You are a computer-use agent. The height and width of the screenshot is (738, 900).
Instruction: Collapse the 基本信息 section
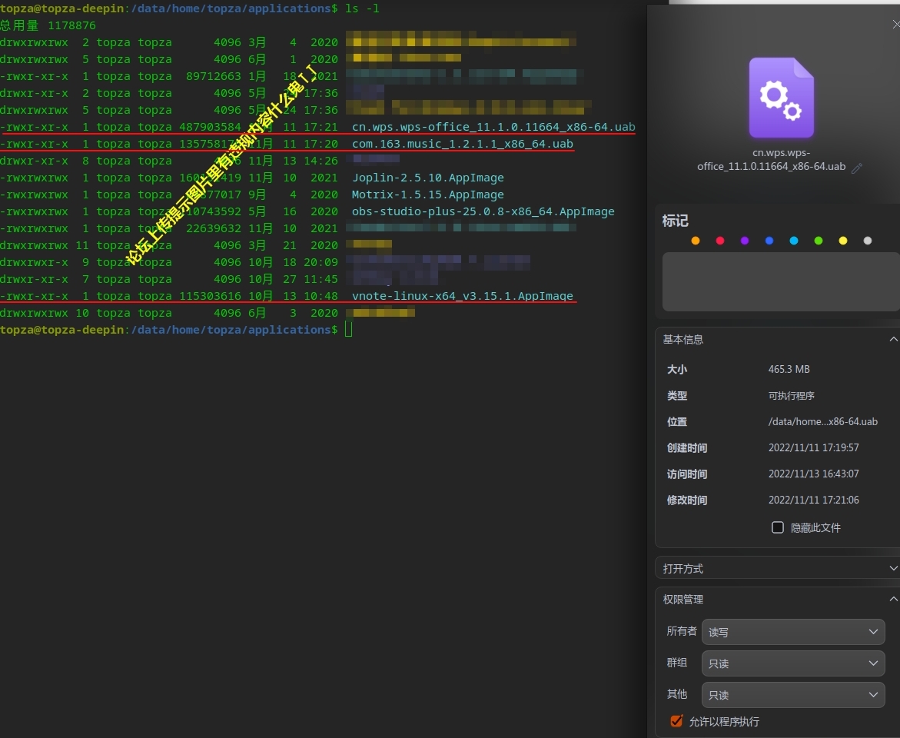(x=892, y=339)
